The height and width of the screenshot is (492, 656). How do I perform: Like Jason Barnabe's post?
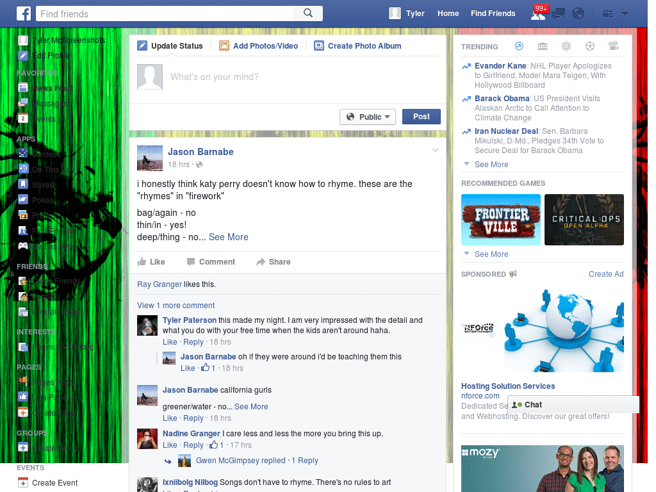pyautogui.click(x=151, y=262)
